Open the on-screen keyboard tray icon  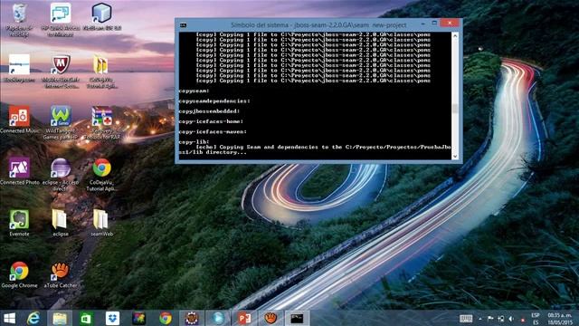466,319
